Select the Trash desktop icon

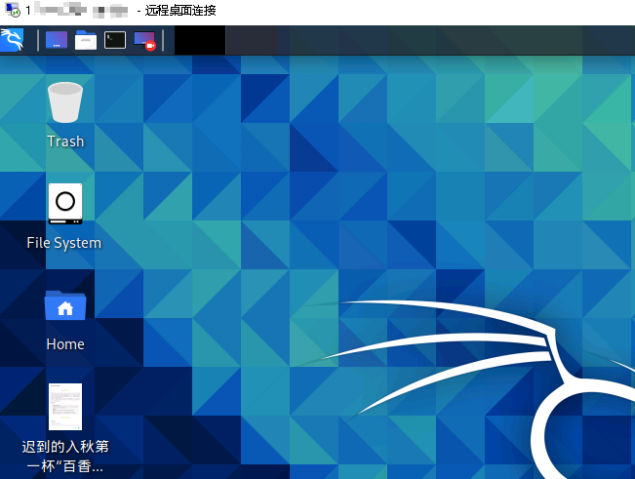tap(65, 102)
